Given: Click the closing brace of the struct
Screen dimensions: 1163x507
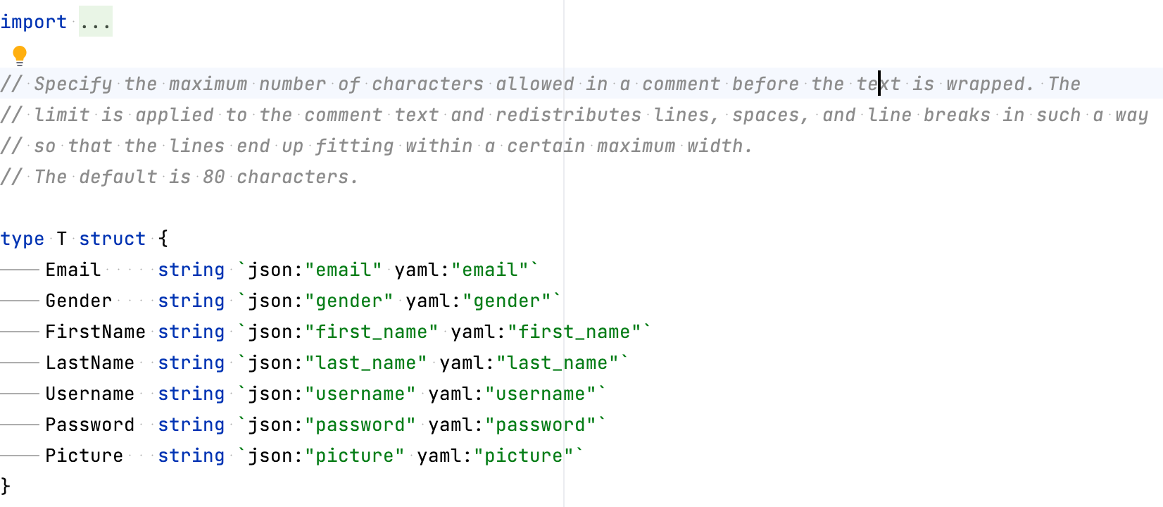Looking at the screenshot, I should [x=6, y=486].
